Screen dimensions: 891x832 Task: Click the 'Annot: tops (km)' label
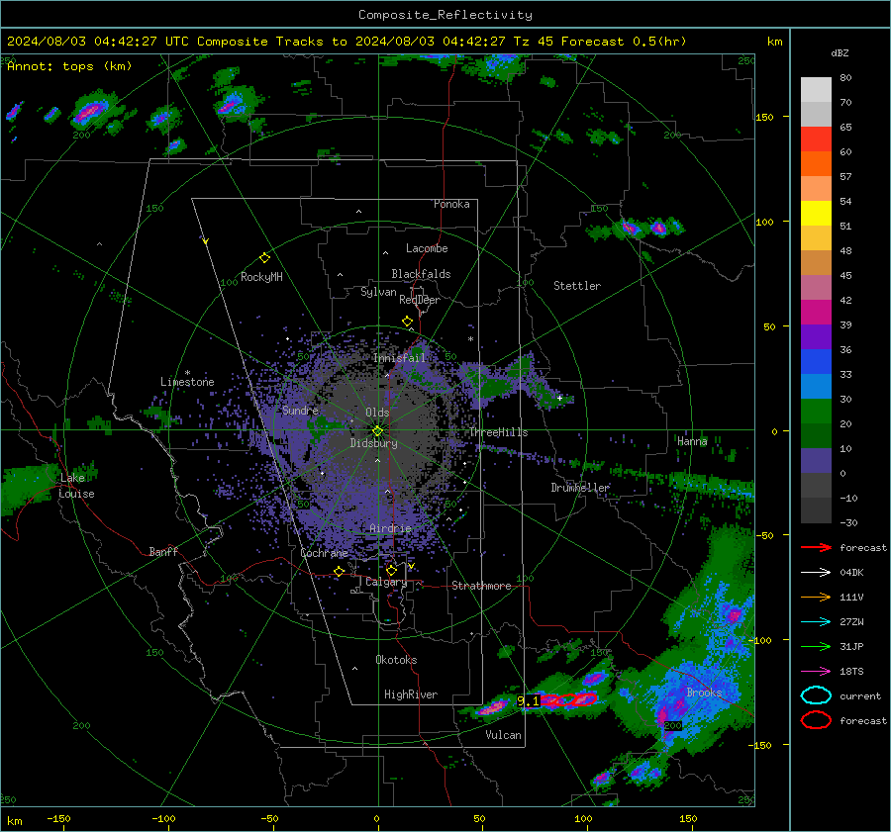click(69, 66)
